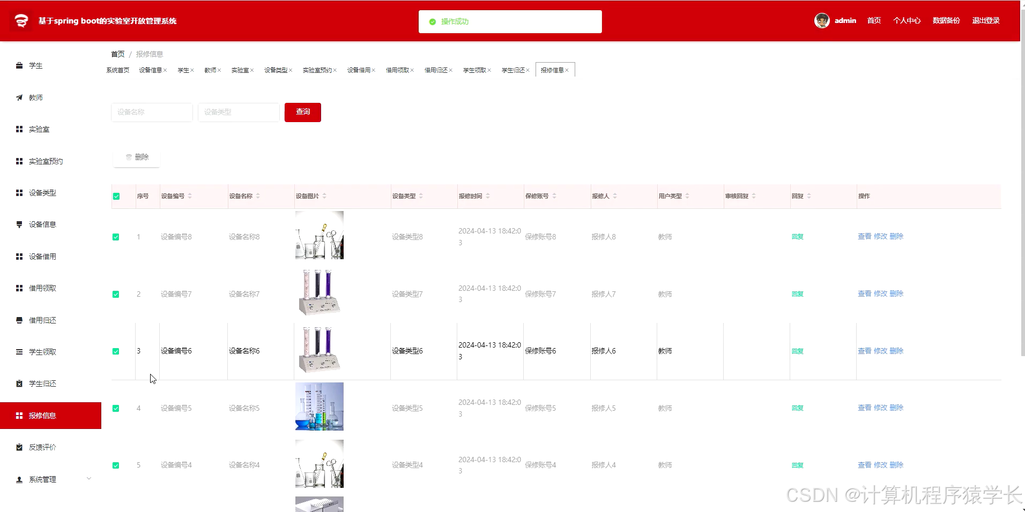Image resolution: width=1025 pixels, height=512 pixels.
Task: Close the 设备信息 tab
Action: click(x=165, y=70)
